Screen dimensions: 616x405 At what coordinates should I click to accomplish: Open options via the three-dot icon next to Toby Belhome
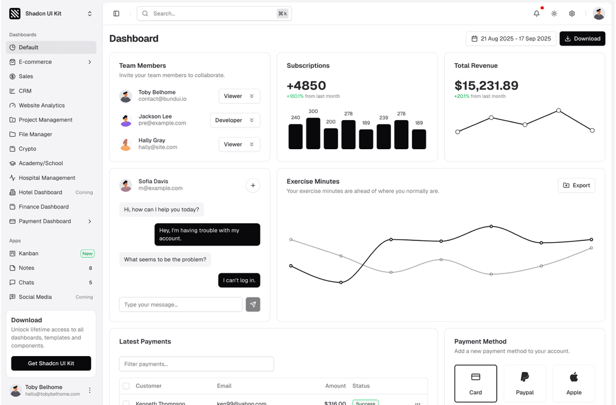90,390
